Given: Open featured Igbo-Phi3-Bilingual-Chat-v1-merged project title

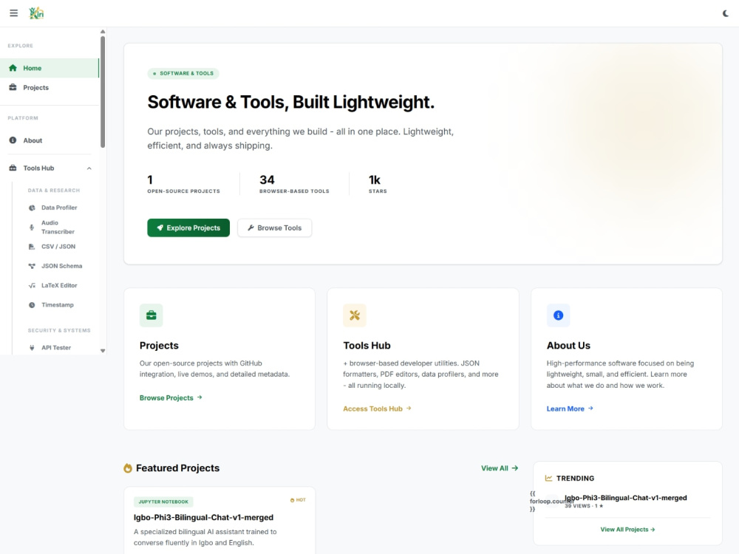Looking at the screenshot, I should (204, 517).
